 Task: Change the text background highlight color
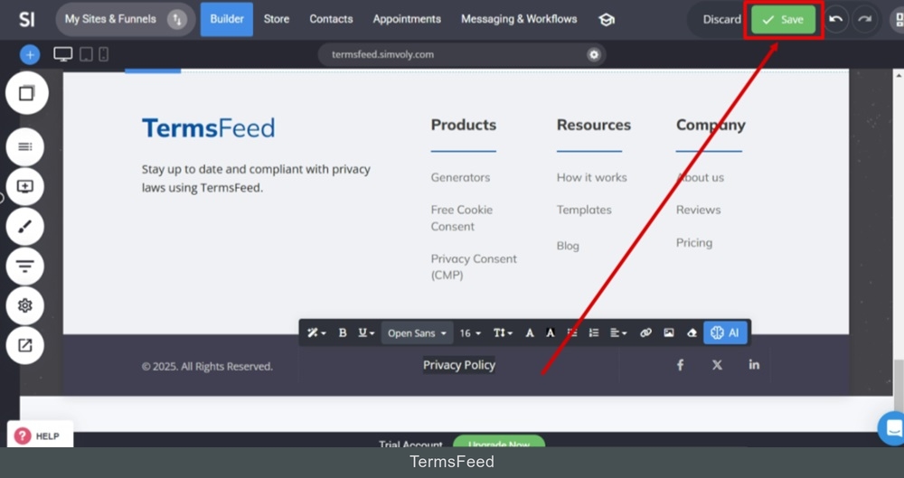point(550,333)
